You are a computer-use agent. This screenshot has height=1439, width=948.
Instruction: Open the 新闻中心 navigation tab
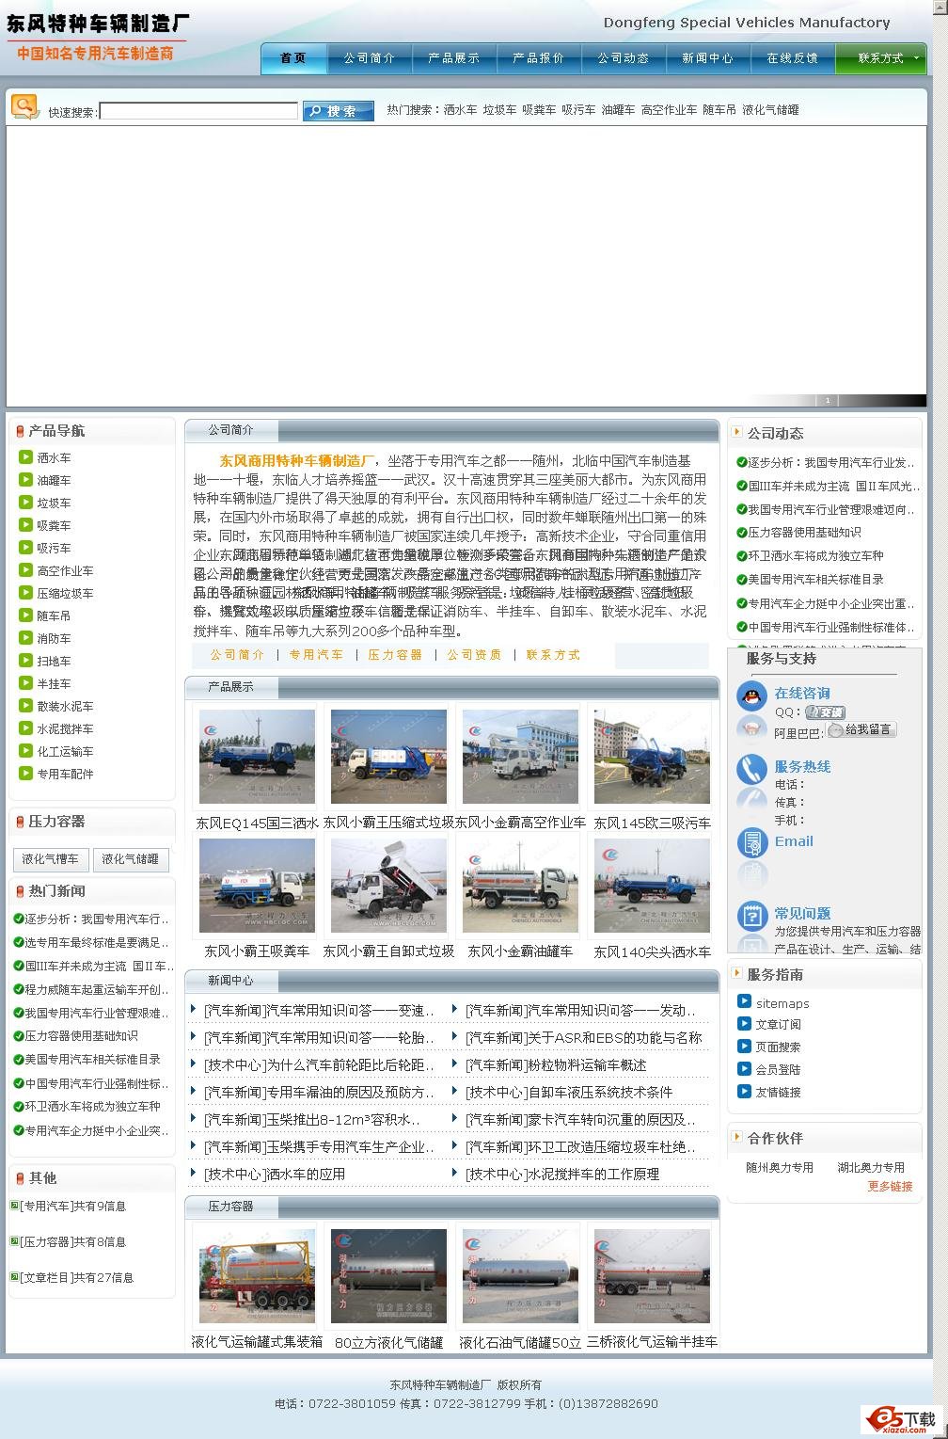click(x=708, y=58)
